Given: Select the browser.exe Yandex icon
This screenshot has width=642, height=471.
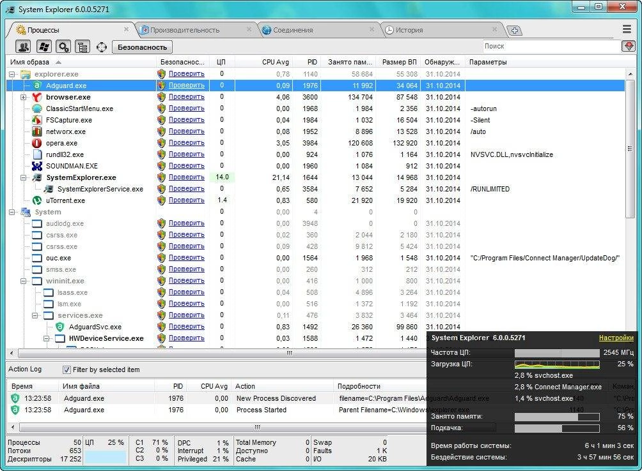Looking at the screenshot, I should pyautogui.click(x=37, y=97).
